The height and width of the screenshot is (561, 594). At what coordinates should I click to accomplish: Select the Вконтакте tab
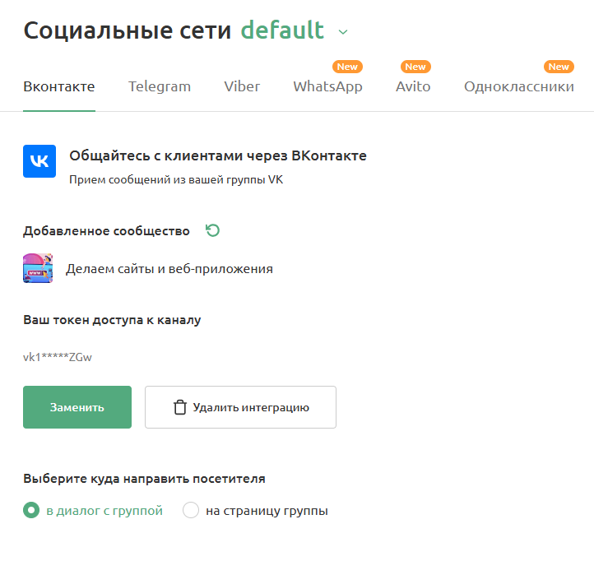coord(59,86)
